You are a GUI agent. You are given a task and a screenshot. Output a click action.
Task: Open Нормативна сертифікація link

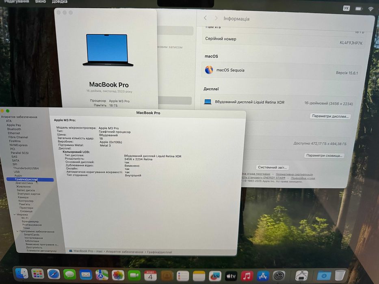(x=294, y=174)
